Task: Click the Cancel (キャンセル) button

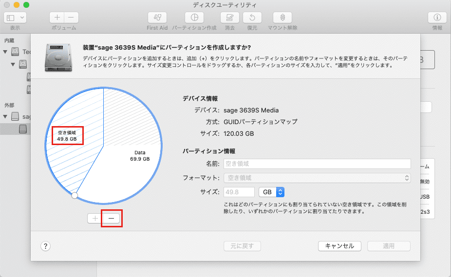Action: [339, 246]
